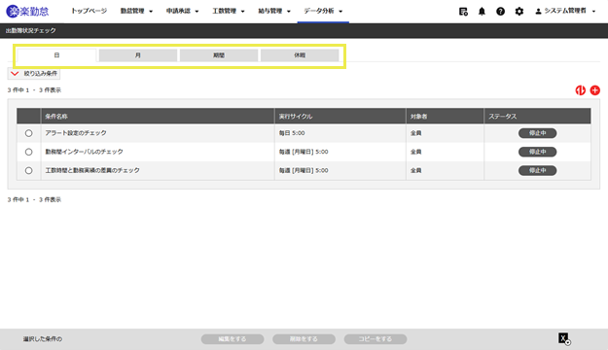
Task: Click the 工数時間と勤務実績の差異のチェック condition name
Action: click(92, 170)
